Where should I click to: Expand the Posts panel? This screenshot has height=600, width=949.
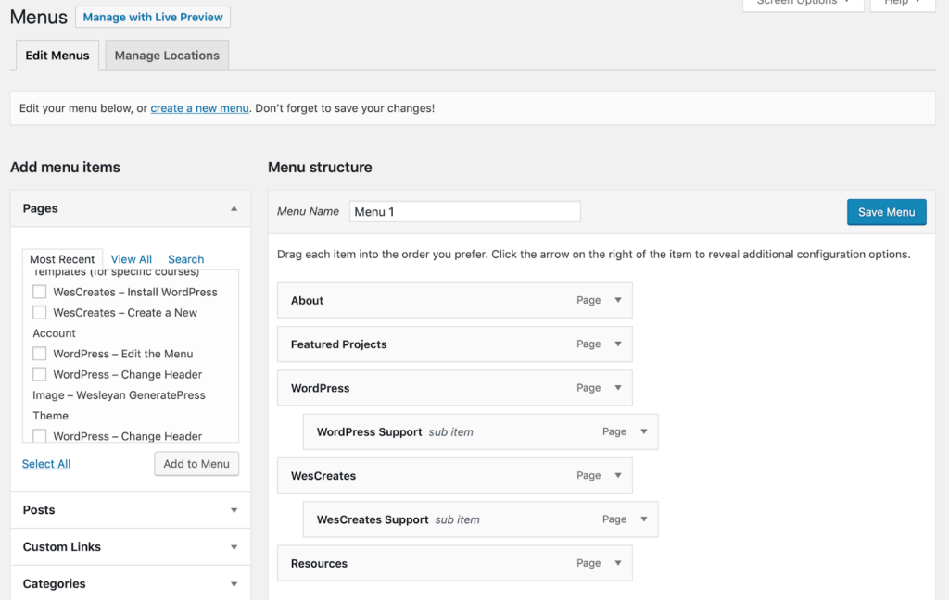point(234,510)
